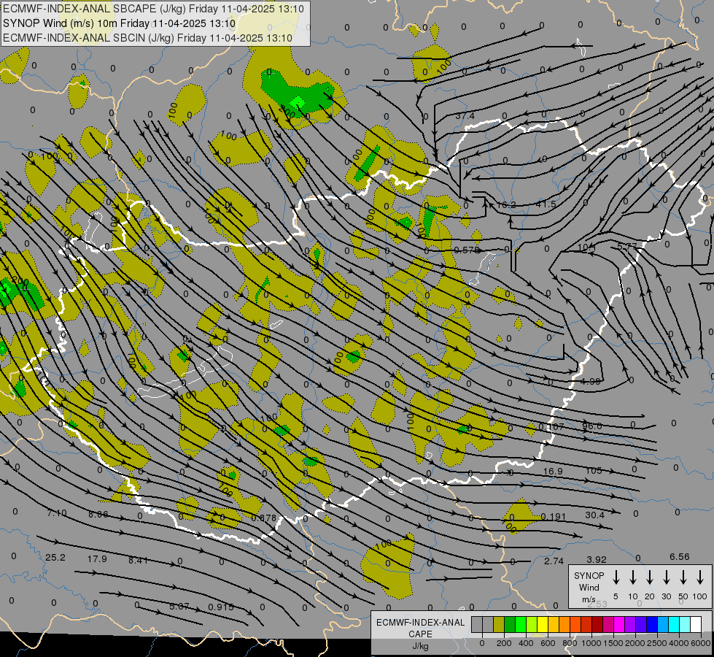
Task: Click the '0.191' value on the map
Action: coord(554,517)
